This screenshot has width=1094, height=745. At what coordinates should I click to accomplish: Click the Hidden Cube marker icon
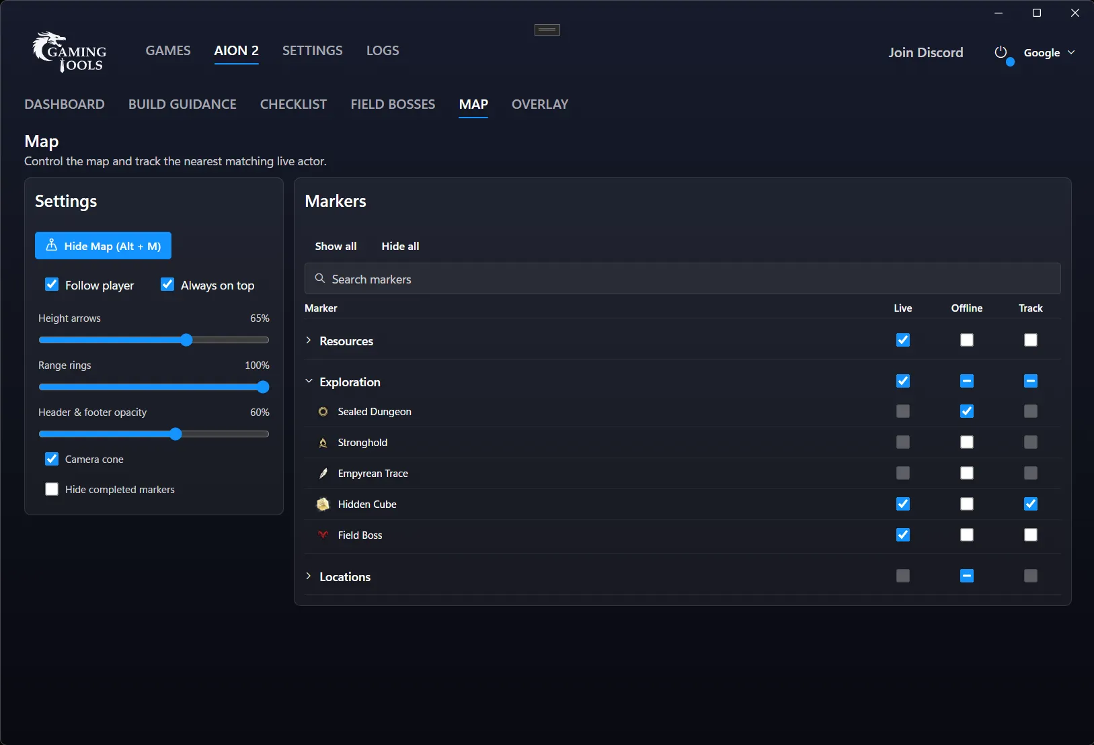click(323, 505)
